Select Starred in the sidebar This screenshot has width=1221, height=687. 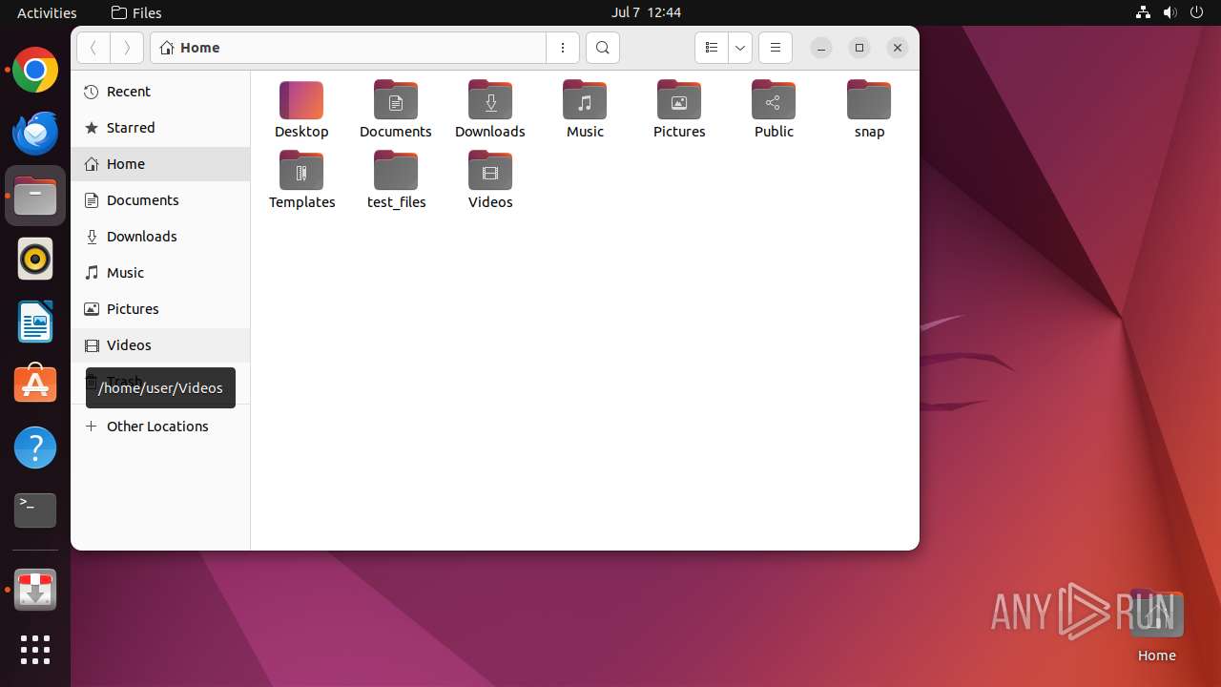pos(160,128)
